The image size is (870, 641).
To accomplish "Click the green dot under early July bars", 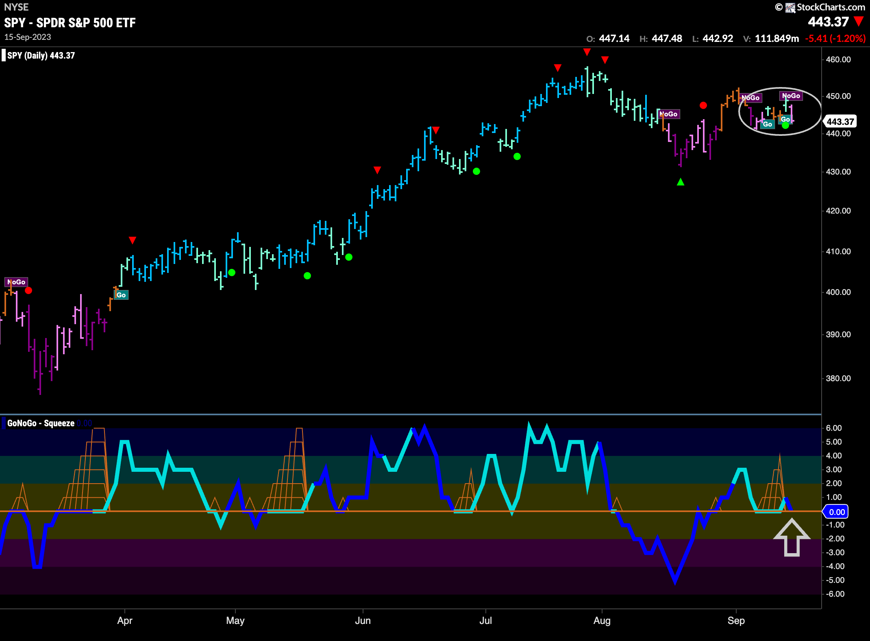I will (x=517, y=156).
